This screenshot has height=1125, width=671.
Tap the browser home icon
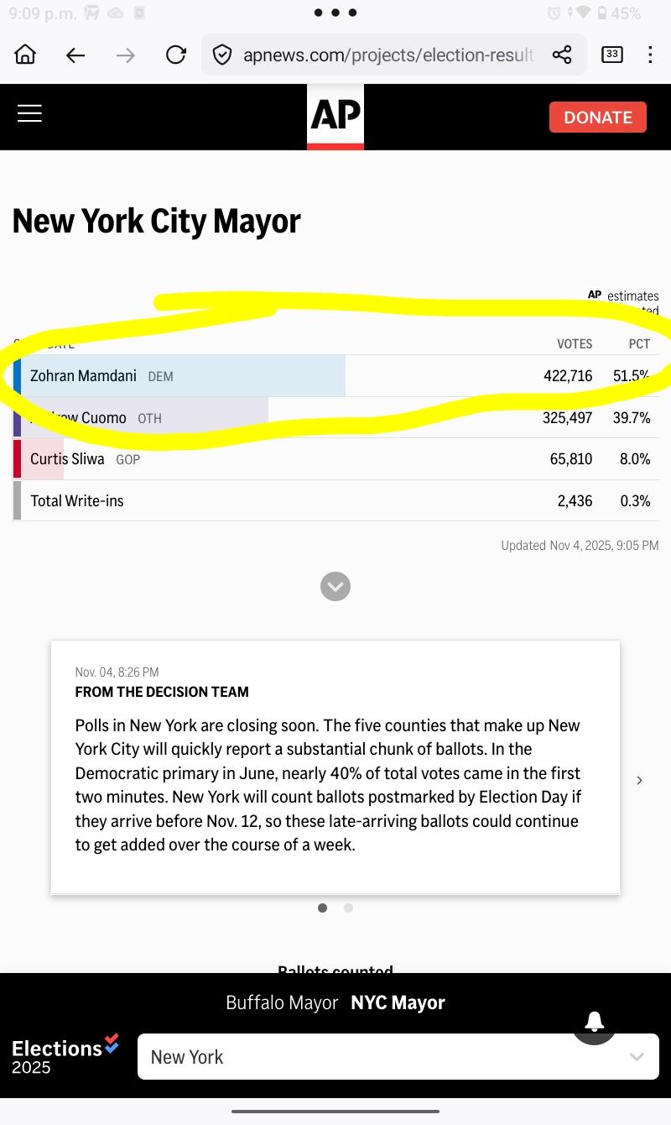pos(26,55)
